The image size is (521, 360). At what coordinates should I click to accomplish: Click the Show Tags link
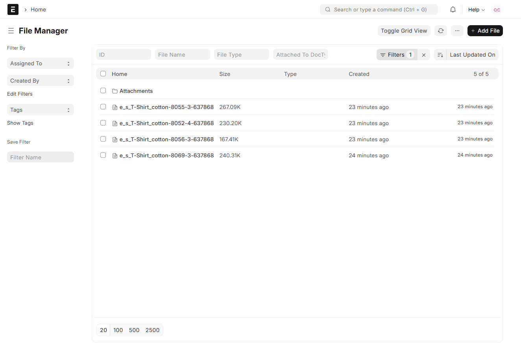tap(20, 123)
